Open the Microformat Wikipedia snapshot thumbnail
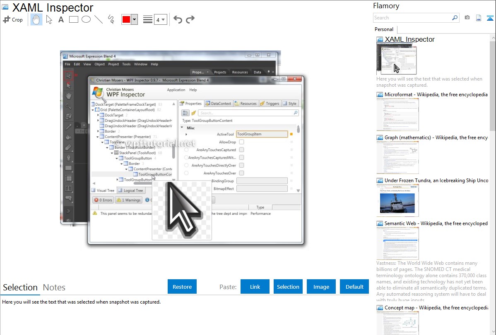The image size is (496, 335). point(397,114)
